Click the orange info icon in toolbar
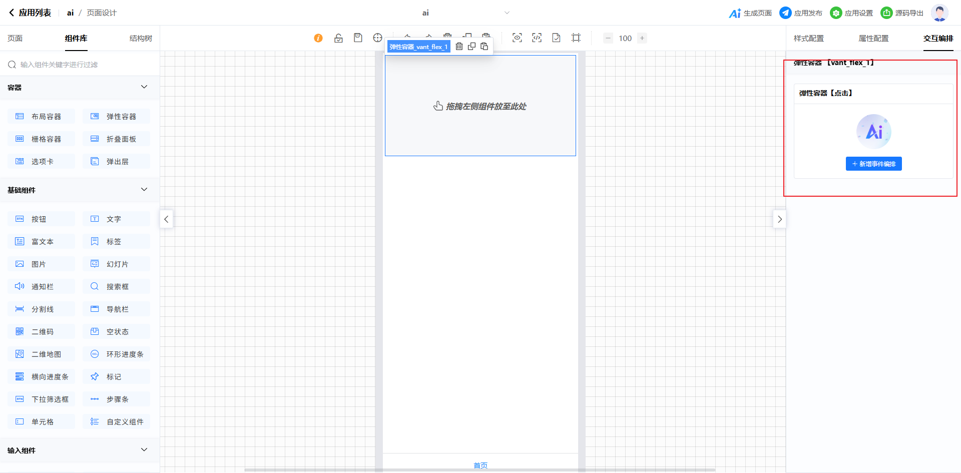 point(318,38)
